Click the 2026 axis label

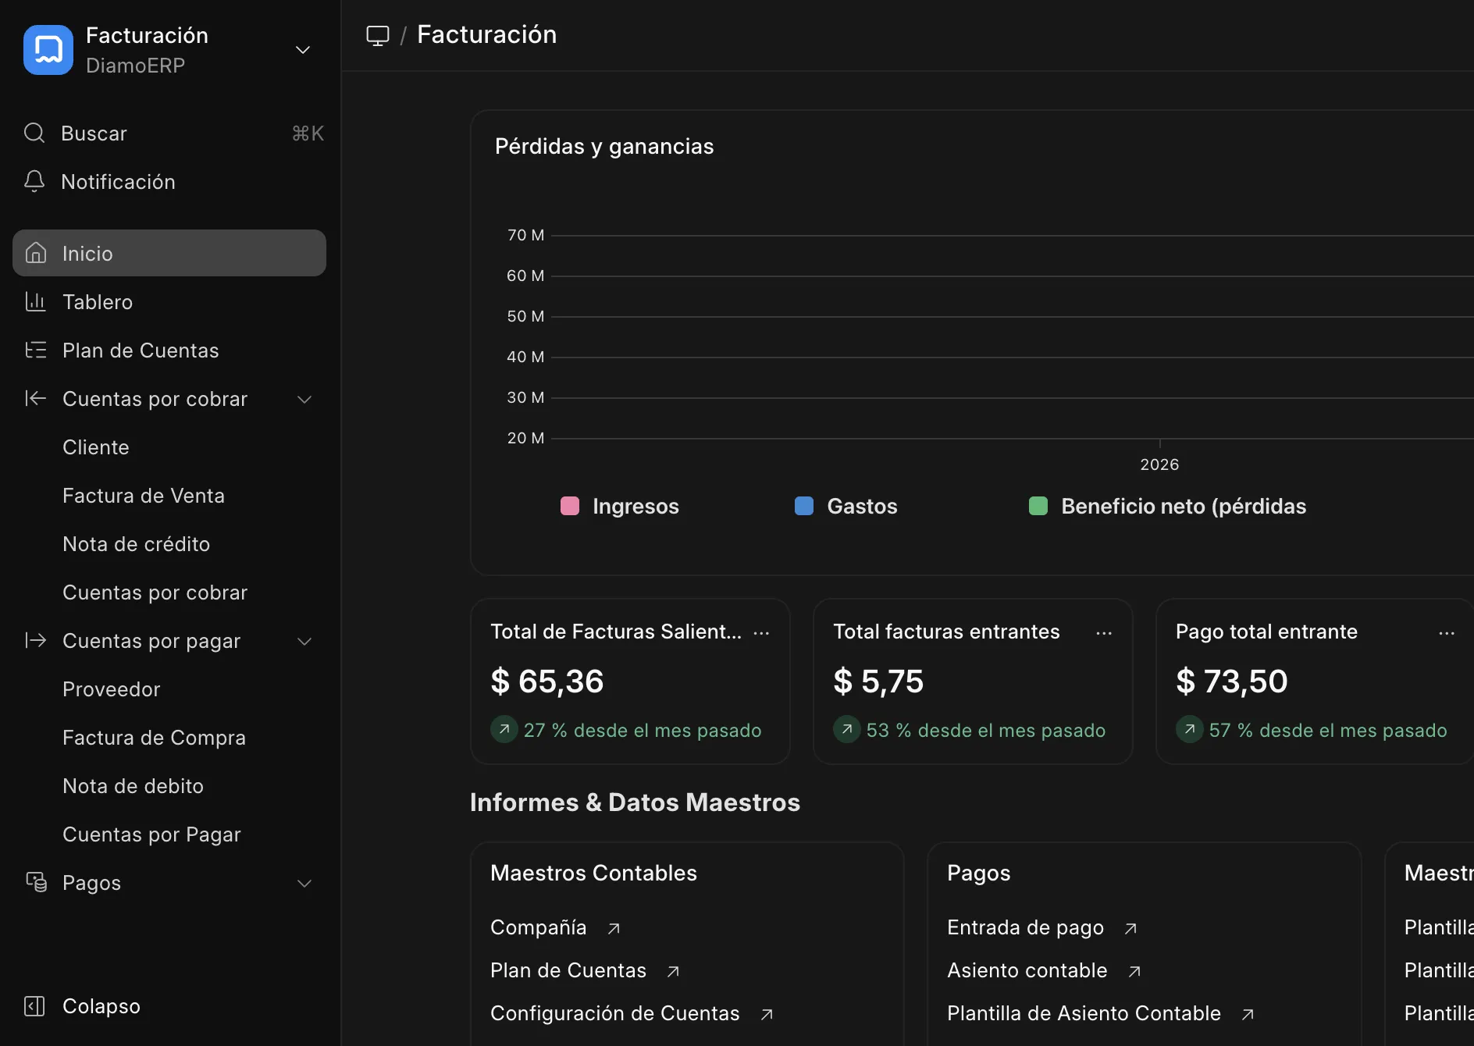(1159, 464)
